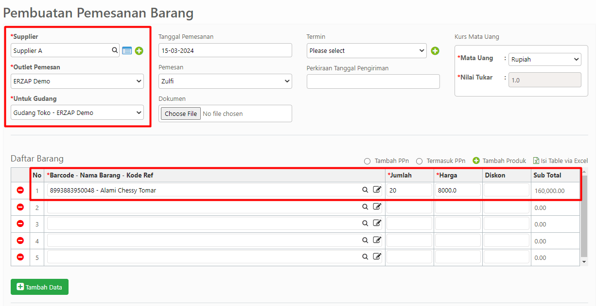Remove row 3 with red minus icon
596x306 pixels.
point(20,224)
